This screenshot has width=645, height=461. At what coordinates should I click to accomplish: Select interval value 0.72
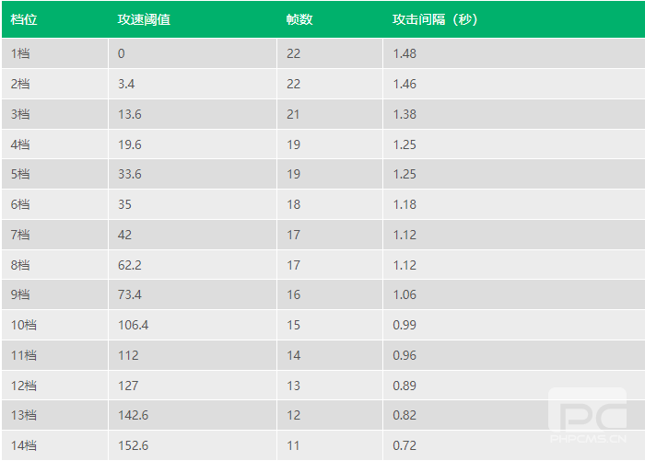(x=405, y=445)
